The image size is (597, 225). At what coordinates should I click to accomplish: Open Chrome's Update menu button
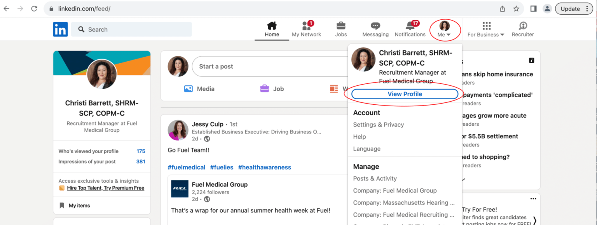tap(574, 9)
